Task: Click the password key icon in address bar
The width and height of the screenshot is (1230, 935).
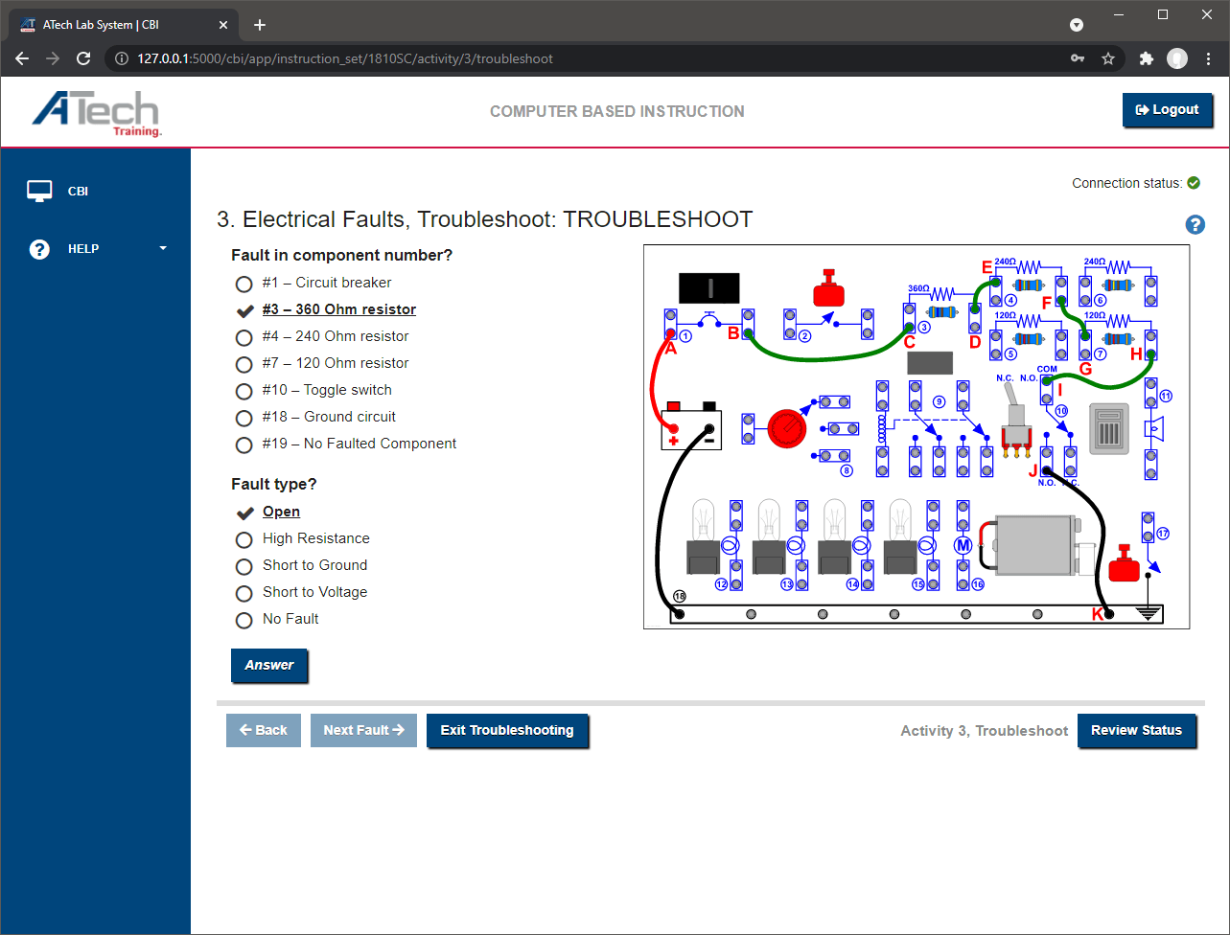Action: click(x=1079, y=58)
